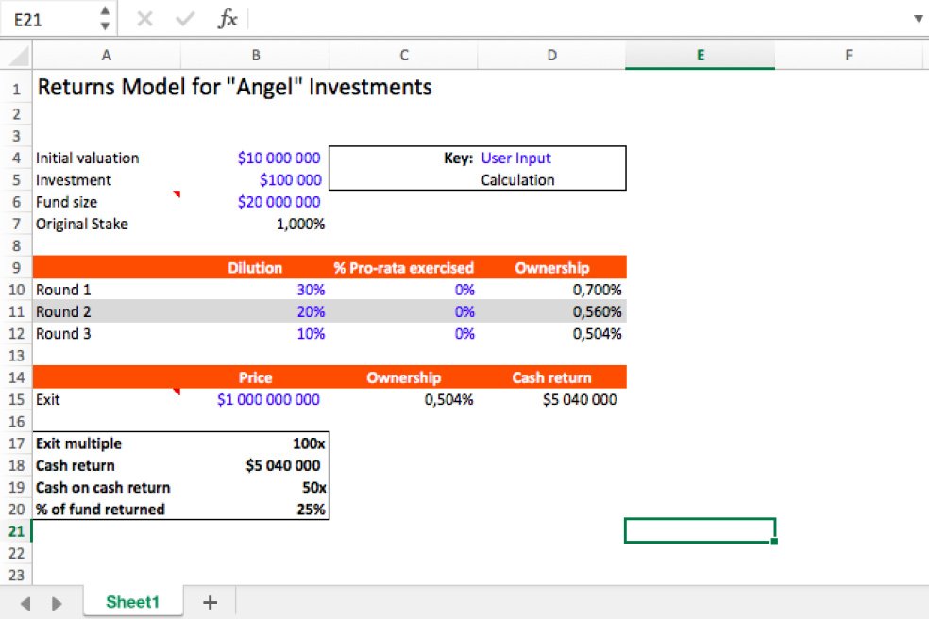Select the column E header

tap(700, 55)
